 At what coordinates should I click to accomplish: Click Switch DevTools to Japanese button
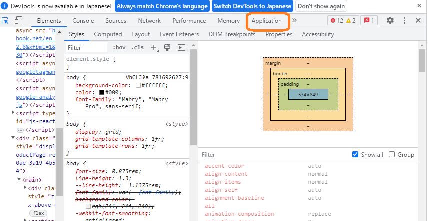pos(252,6)
